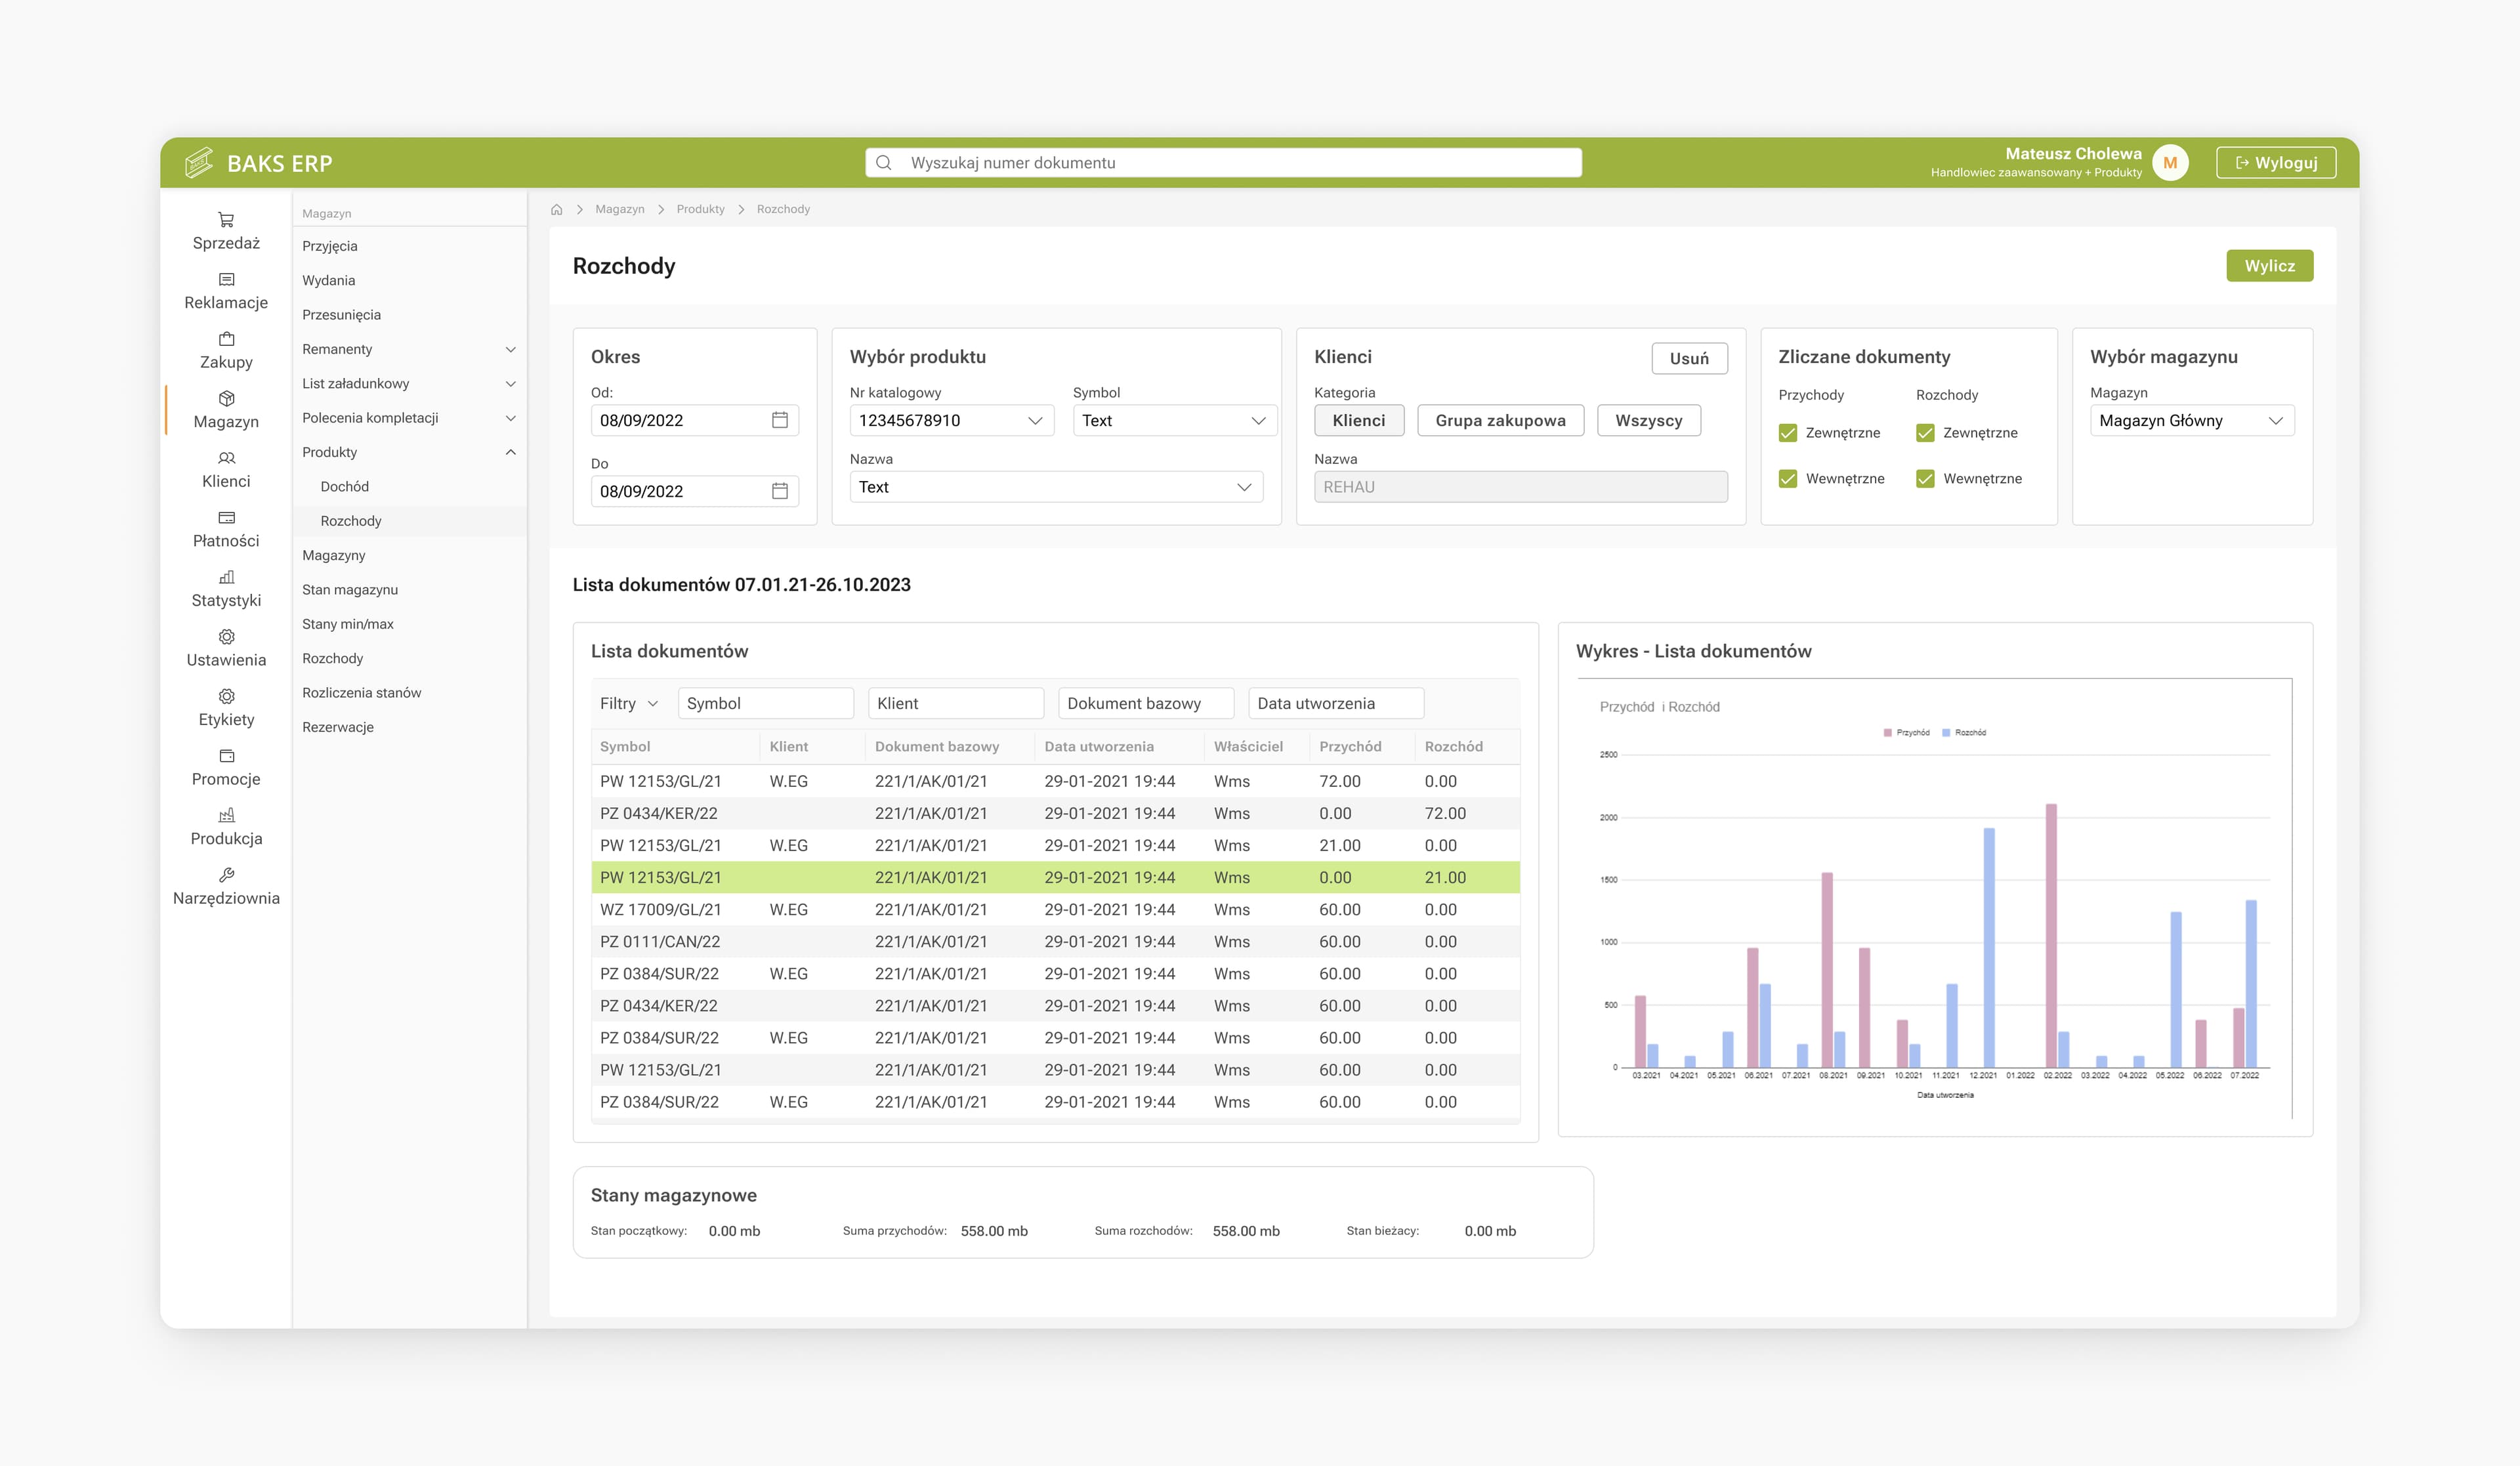Open the Narzędziownia wrench icon
This screenshot has width=2520, height=1466.
point(226,874)
